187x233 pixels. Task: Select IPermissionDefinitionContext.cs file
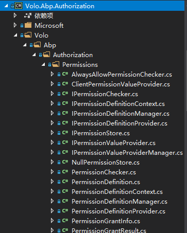click(118, 104)
